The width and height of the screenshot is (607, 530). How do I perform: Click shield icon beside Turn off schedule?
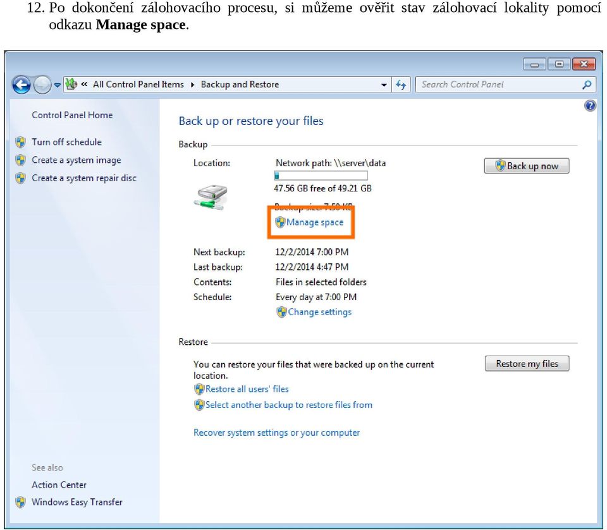pos(20,142)
